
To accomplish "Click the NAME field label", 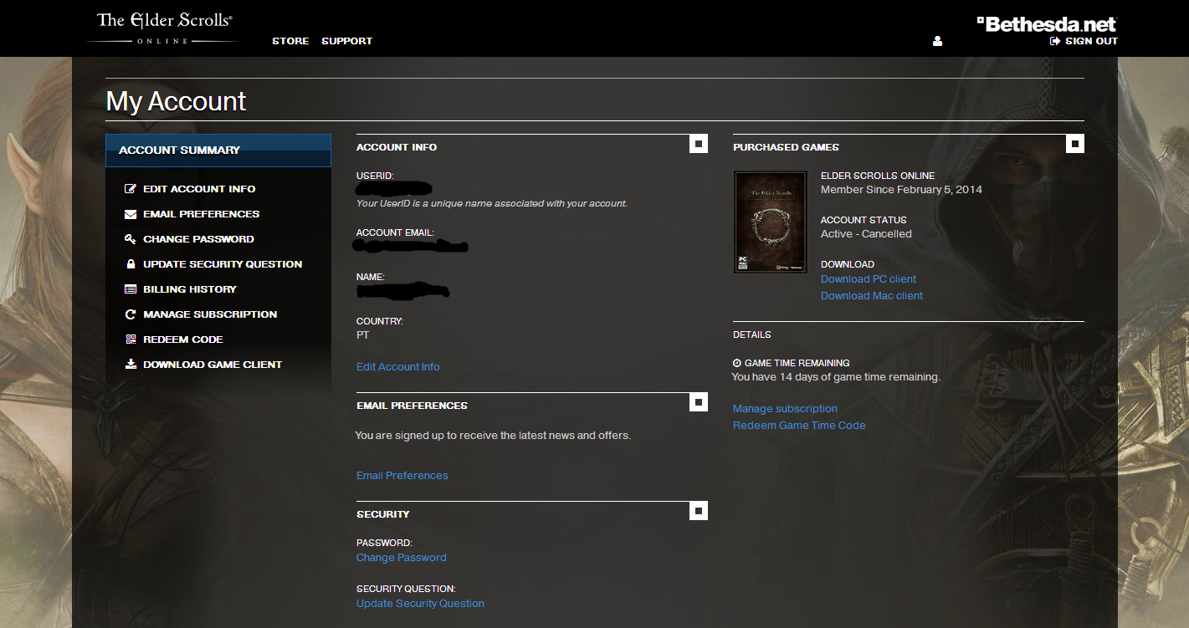I will [x=371, y=277].
